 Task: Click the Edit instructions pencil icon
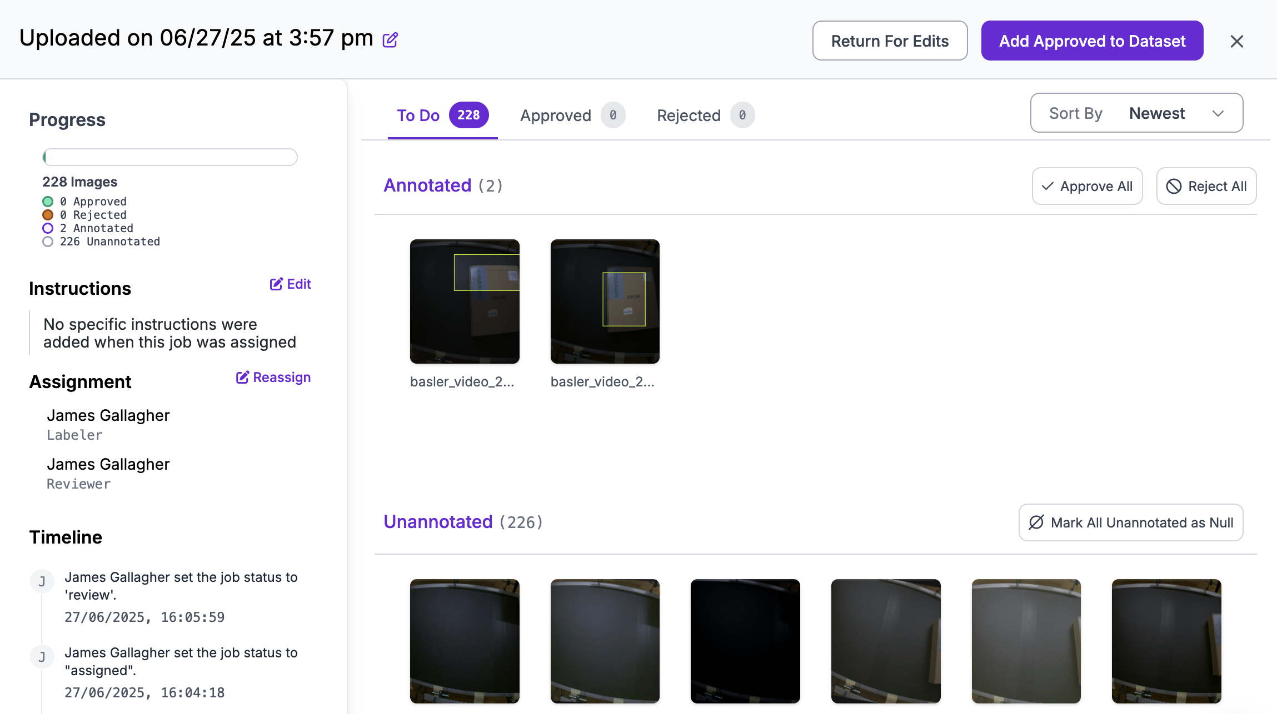[276, 284]
